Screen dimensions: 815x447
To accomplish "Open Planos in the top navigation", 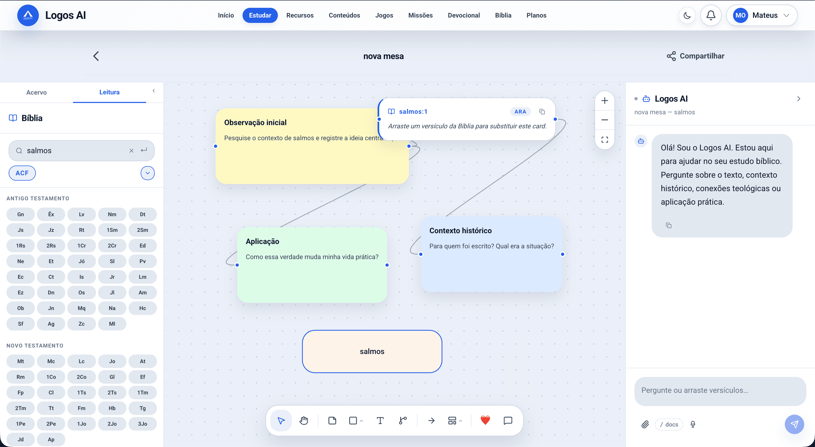I will coord(536,15).
